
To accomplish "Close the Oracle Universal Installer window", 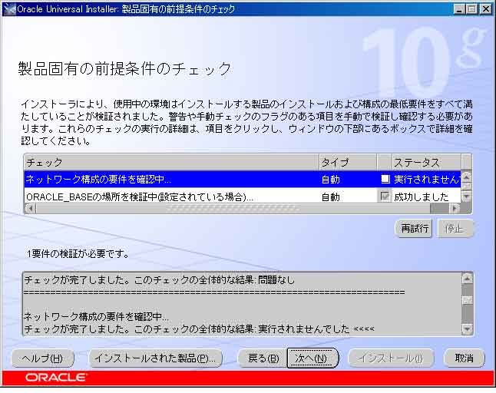I will tap(485, 9).
